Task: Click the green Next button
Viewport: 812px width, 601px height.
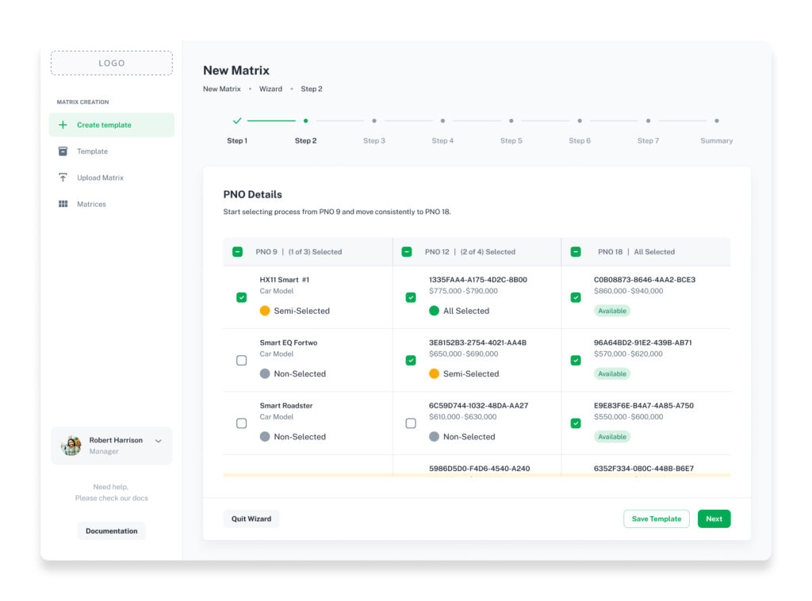Action: (714, 519)
